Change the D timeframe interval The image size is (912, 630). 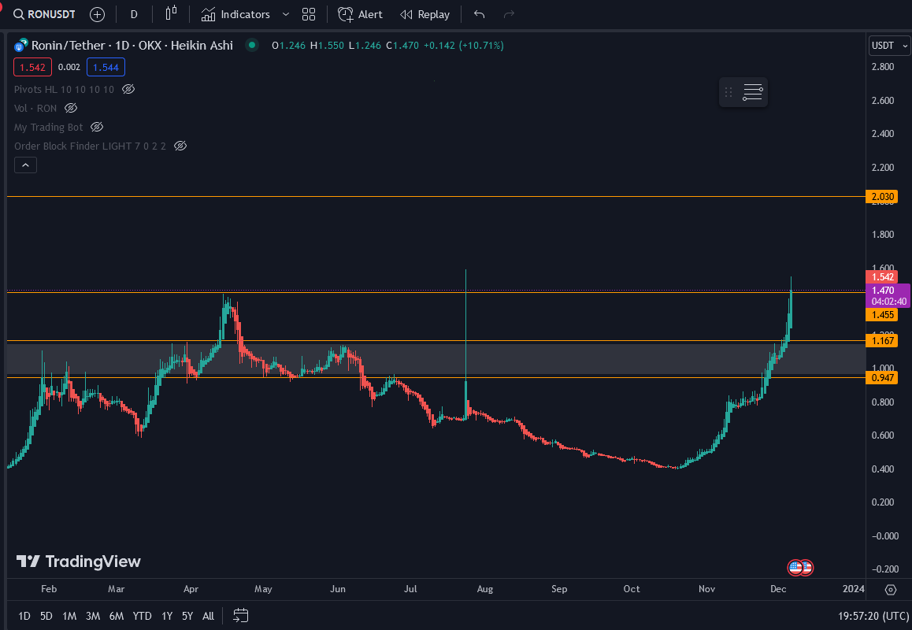134,14
